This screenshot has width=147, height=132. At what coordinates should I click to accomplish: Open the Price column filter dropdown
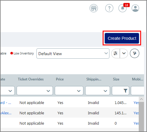pyautogui.click(x=69, y=91)
